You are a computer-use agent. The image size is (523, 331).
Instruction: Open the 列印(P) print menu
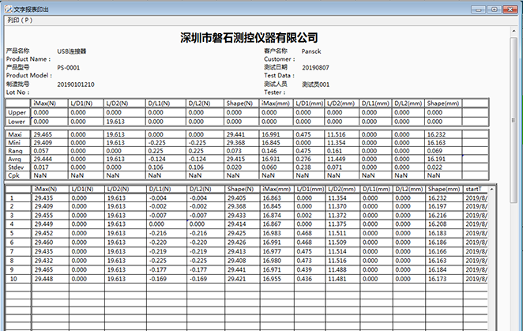[x=20, y=21]
